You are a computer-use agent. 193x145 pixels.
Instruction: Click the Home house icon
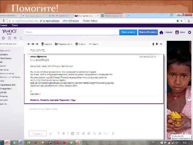click(x=161, y=32)
